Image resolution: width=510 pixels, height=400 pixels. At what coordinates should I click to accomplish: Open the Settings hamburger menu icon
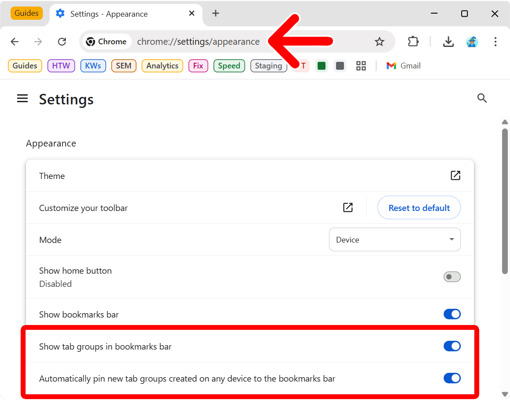pos(22,98)
